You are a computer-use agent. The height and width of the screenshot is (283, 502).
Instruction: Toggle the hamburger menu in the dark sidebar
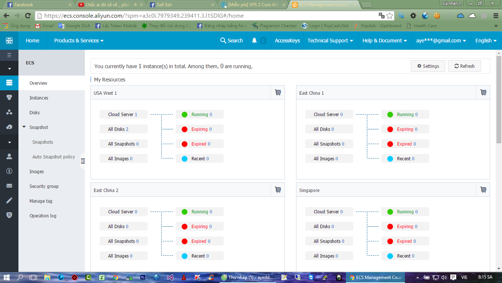pyautogui.click(x=9, y=55)
